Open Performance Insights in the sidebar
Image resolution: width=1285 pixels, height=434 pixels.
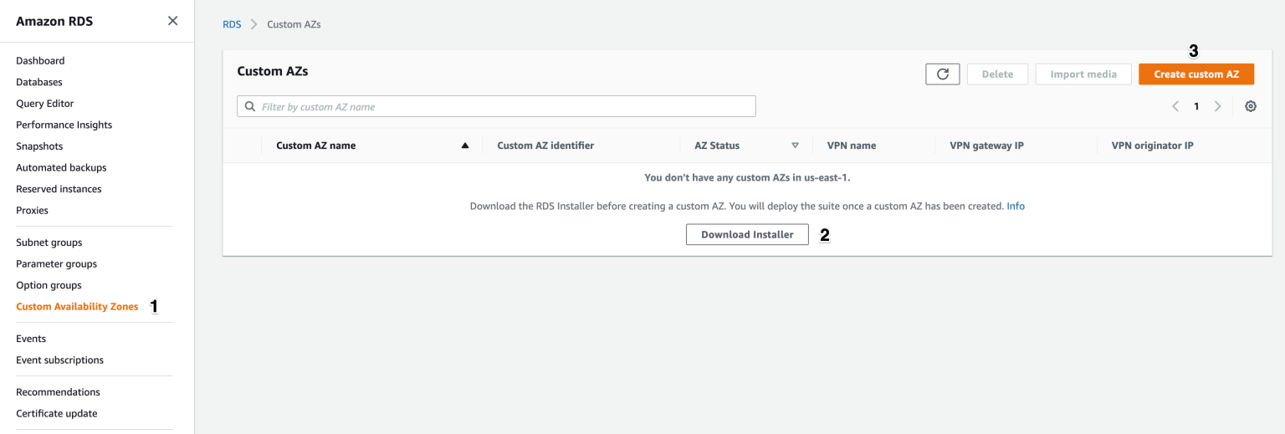(x=64, y=125)
